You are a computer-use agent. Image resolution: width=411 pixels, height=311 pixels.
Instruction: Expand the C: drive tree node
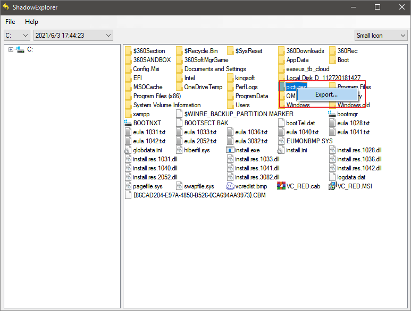coord(11,49)
